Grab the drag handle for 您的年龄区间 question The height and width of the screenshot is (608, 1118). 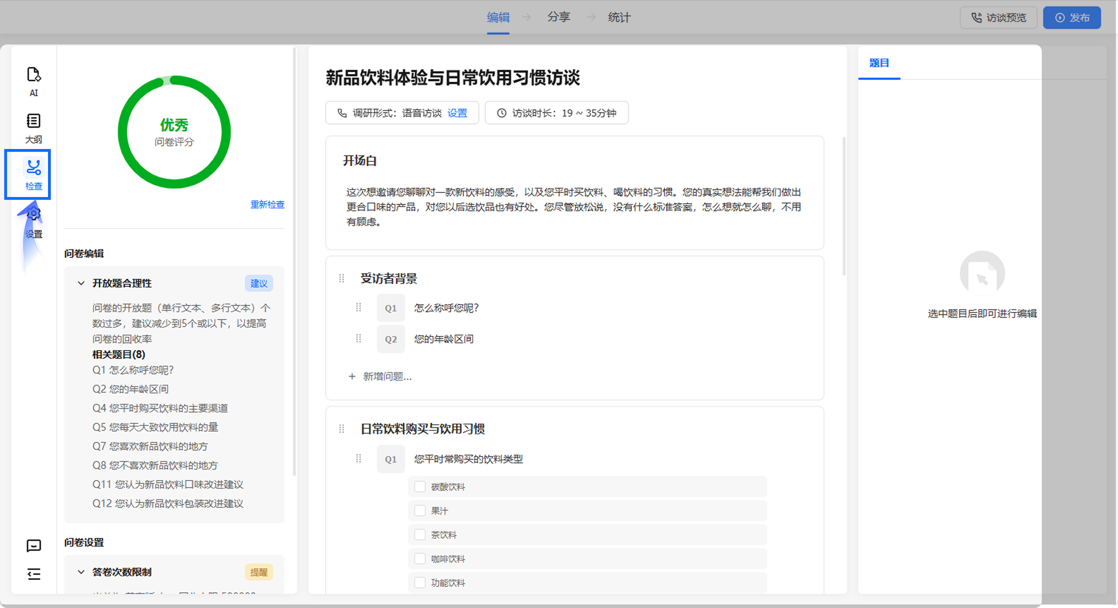click(x=359, y=339)
